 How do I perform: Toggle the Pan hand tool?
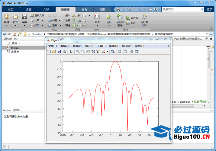click(x=88, y=52)
